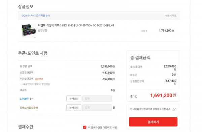Expand the payment agreement chevron

(174, 109)
